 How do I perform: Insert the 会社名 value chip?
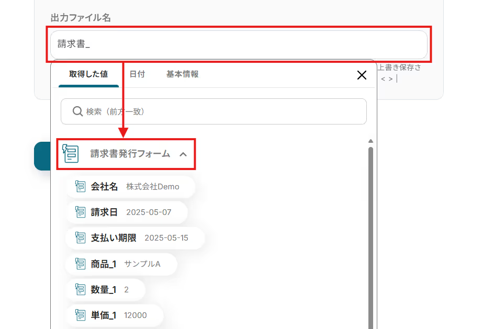click(131, 187)
